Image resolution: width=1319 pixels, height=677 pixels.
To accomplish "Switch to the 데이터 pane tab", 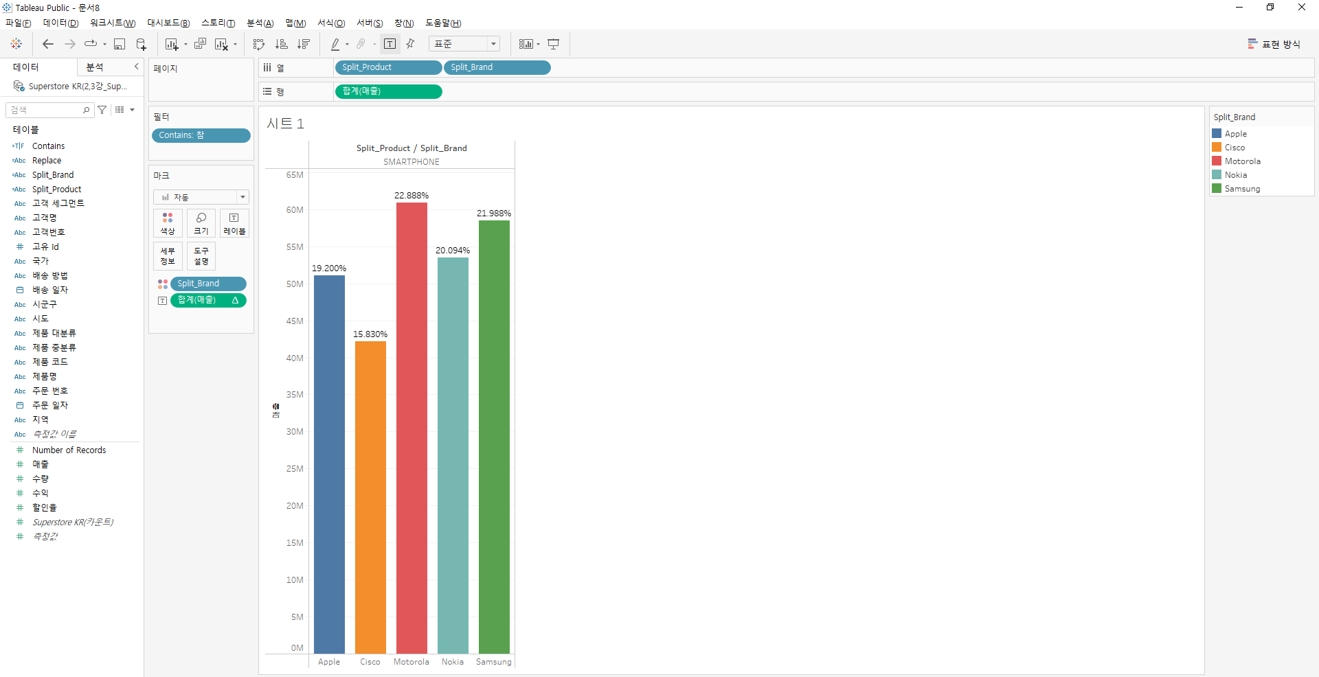I will (x=26, y=67).
